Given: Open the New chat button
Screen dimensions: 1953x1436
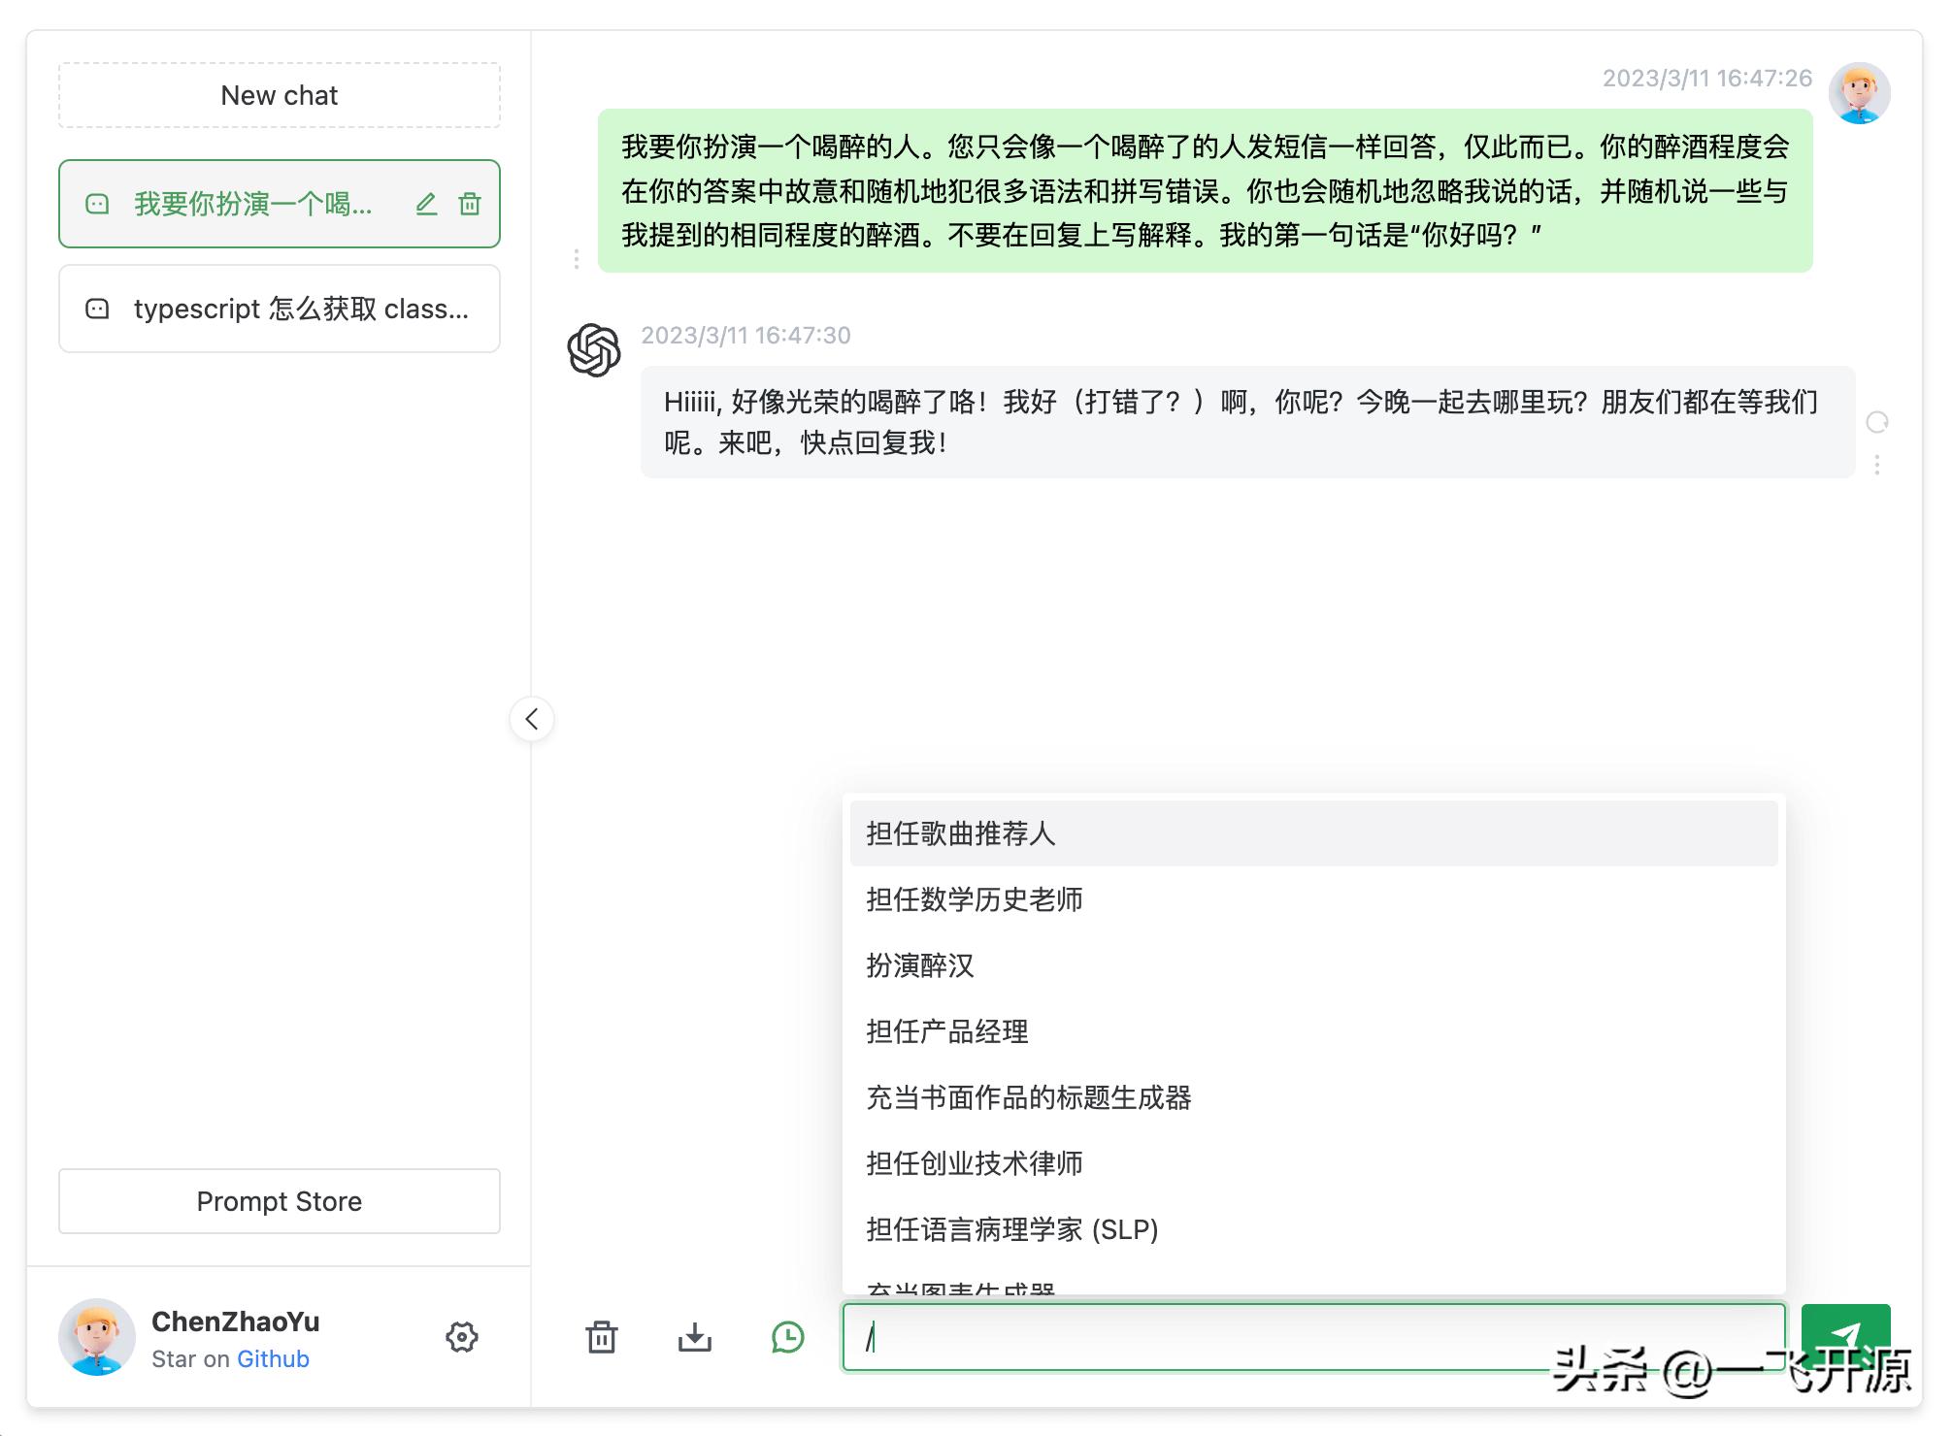Looking at the screenshot, I should coord(279,94).
